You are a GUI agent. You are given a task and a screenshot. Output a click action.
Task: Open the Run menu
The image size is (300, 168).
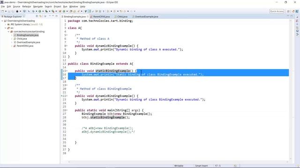pos(65,7)
